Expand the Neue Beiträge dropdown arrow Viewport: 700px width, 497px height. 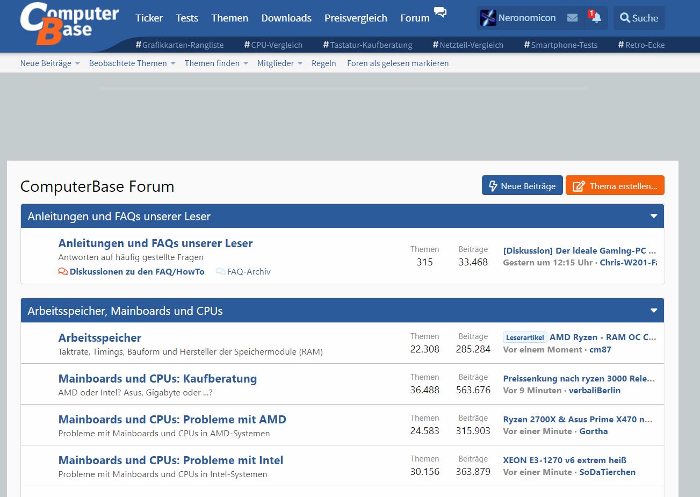77,63
